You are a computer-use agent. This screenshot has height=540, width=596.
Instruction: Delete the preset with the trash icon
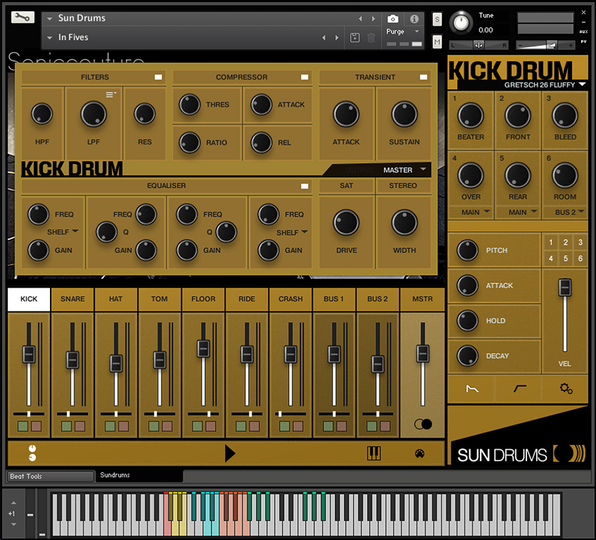click(371, 37)
